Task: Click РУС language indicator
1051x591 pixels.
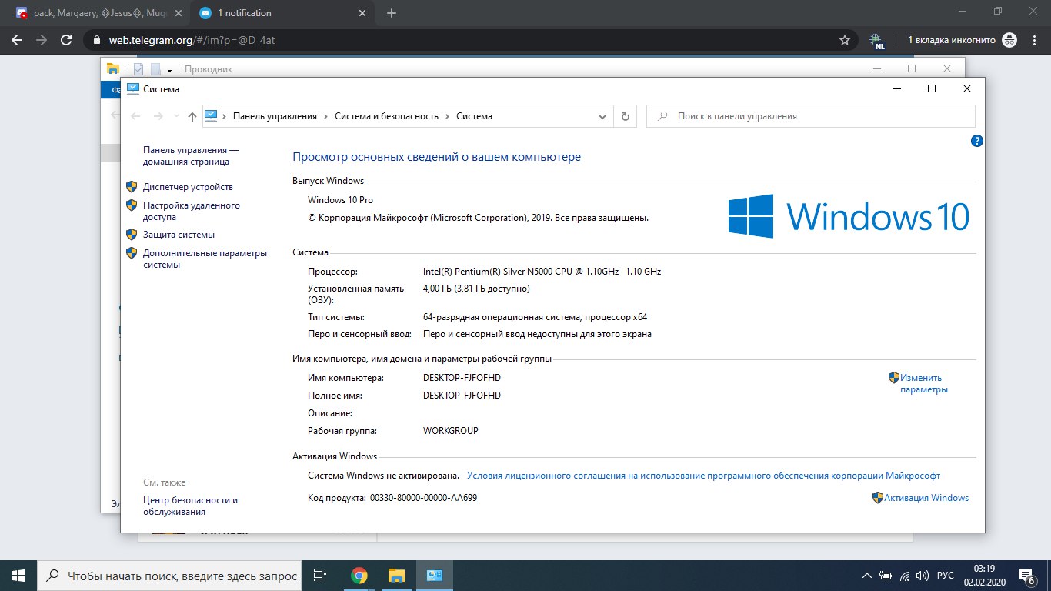Action: click(945, 576)
